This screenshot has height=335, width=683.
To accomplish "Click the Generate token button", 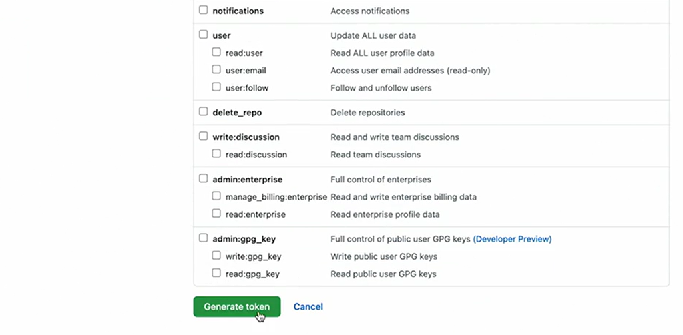I will (237, 307).
